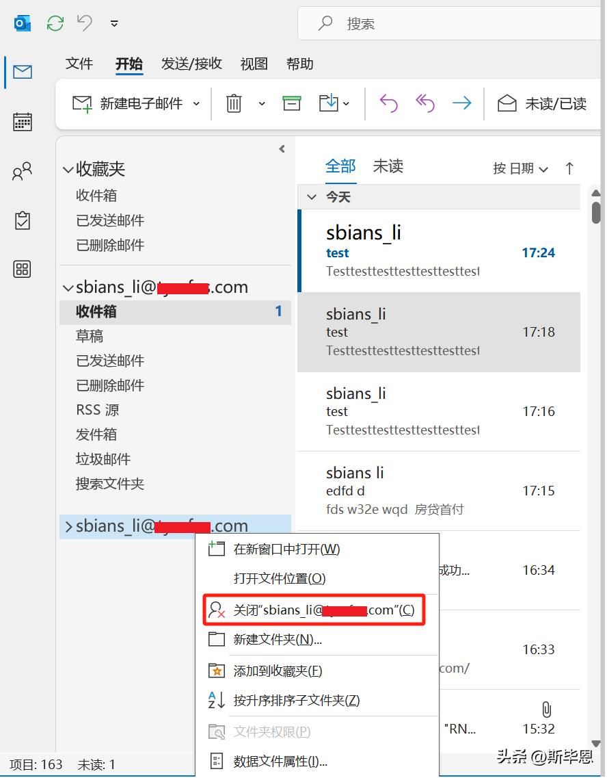Image resolution: width=607 pixels, height=778 pixels.
Task: Click the 未读/已读 button
Action: 542,103
